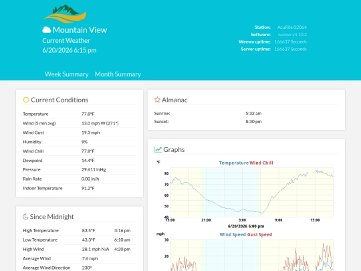Click the 6/20/2026 6:00 pm graph caption
361x271 pixels.
pos(246,226)
